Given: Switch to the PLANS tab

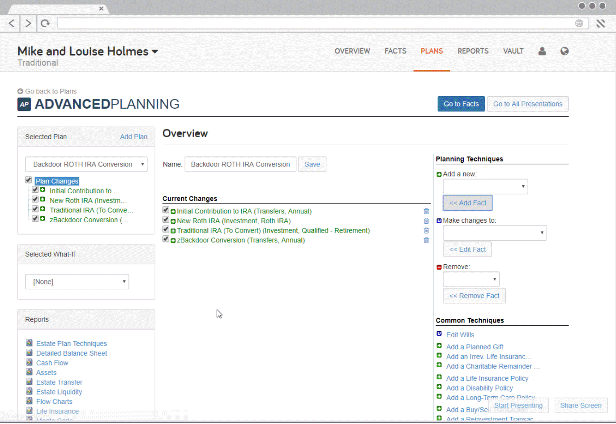Looking at the screenshot, I should coord(432,51).
